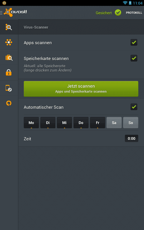The image size is (144, 230).
Task: Select the phone blocker filter icon
Action: pos(9,88)
